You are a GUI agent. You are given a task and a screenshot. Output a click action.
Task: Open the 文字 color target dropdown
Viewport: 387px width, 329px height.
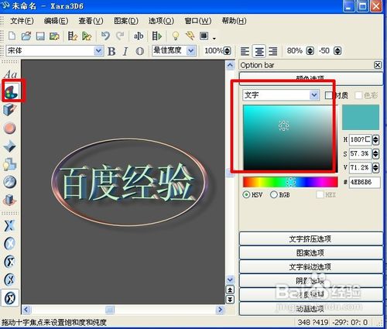tap(314, 95)
